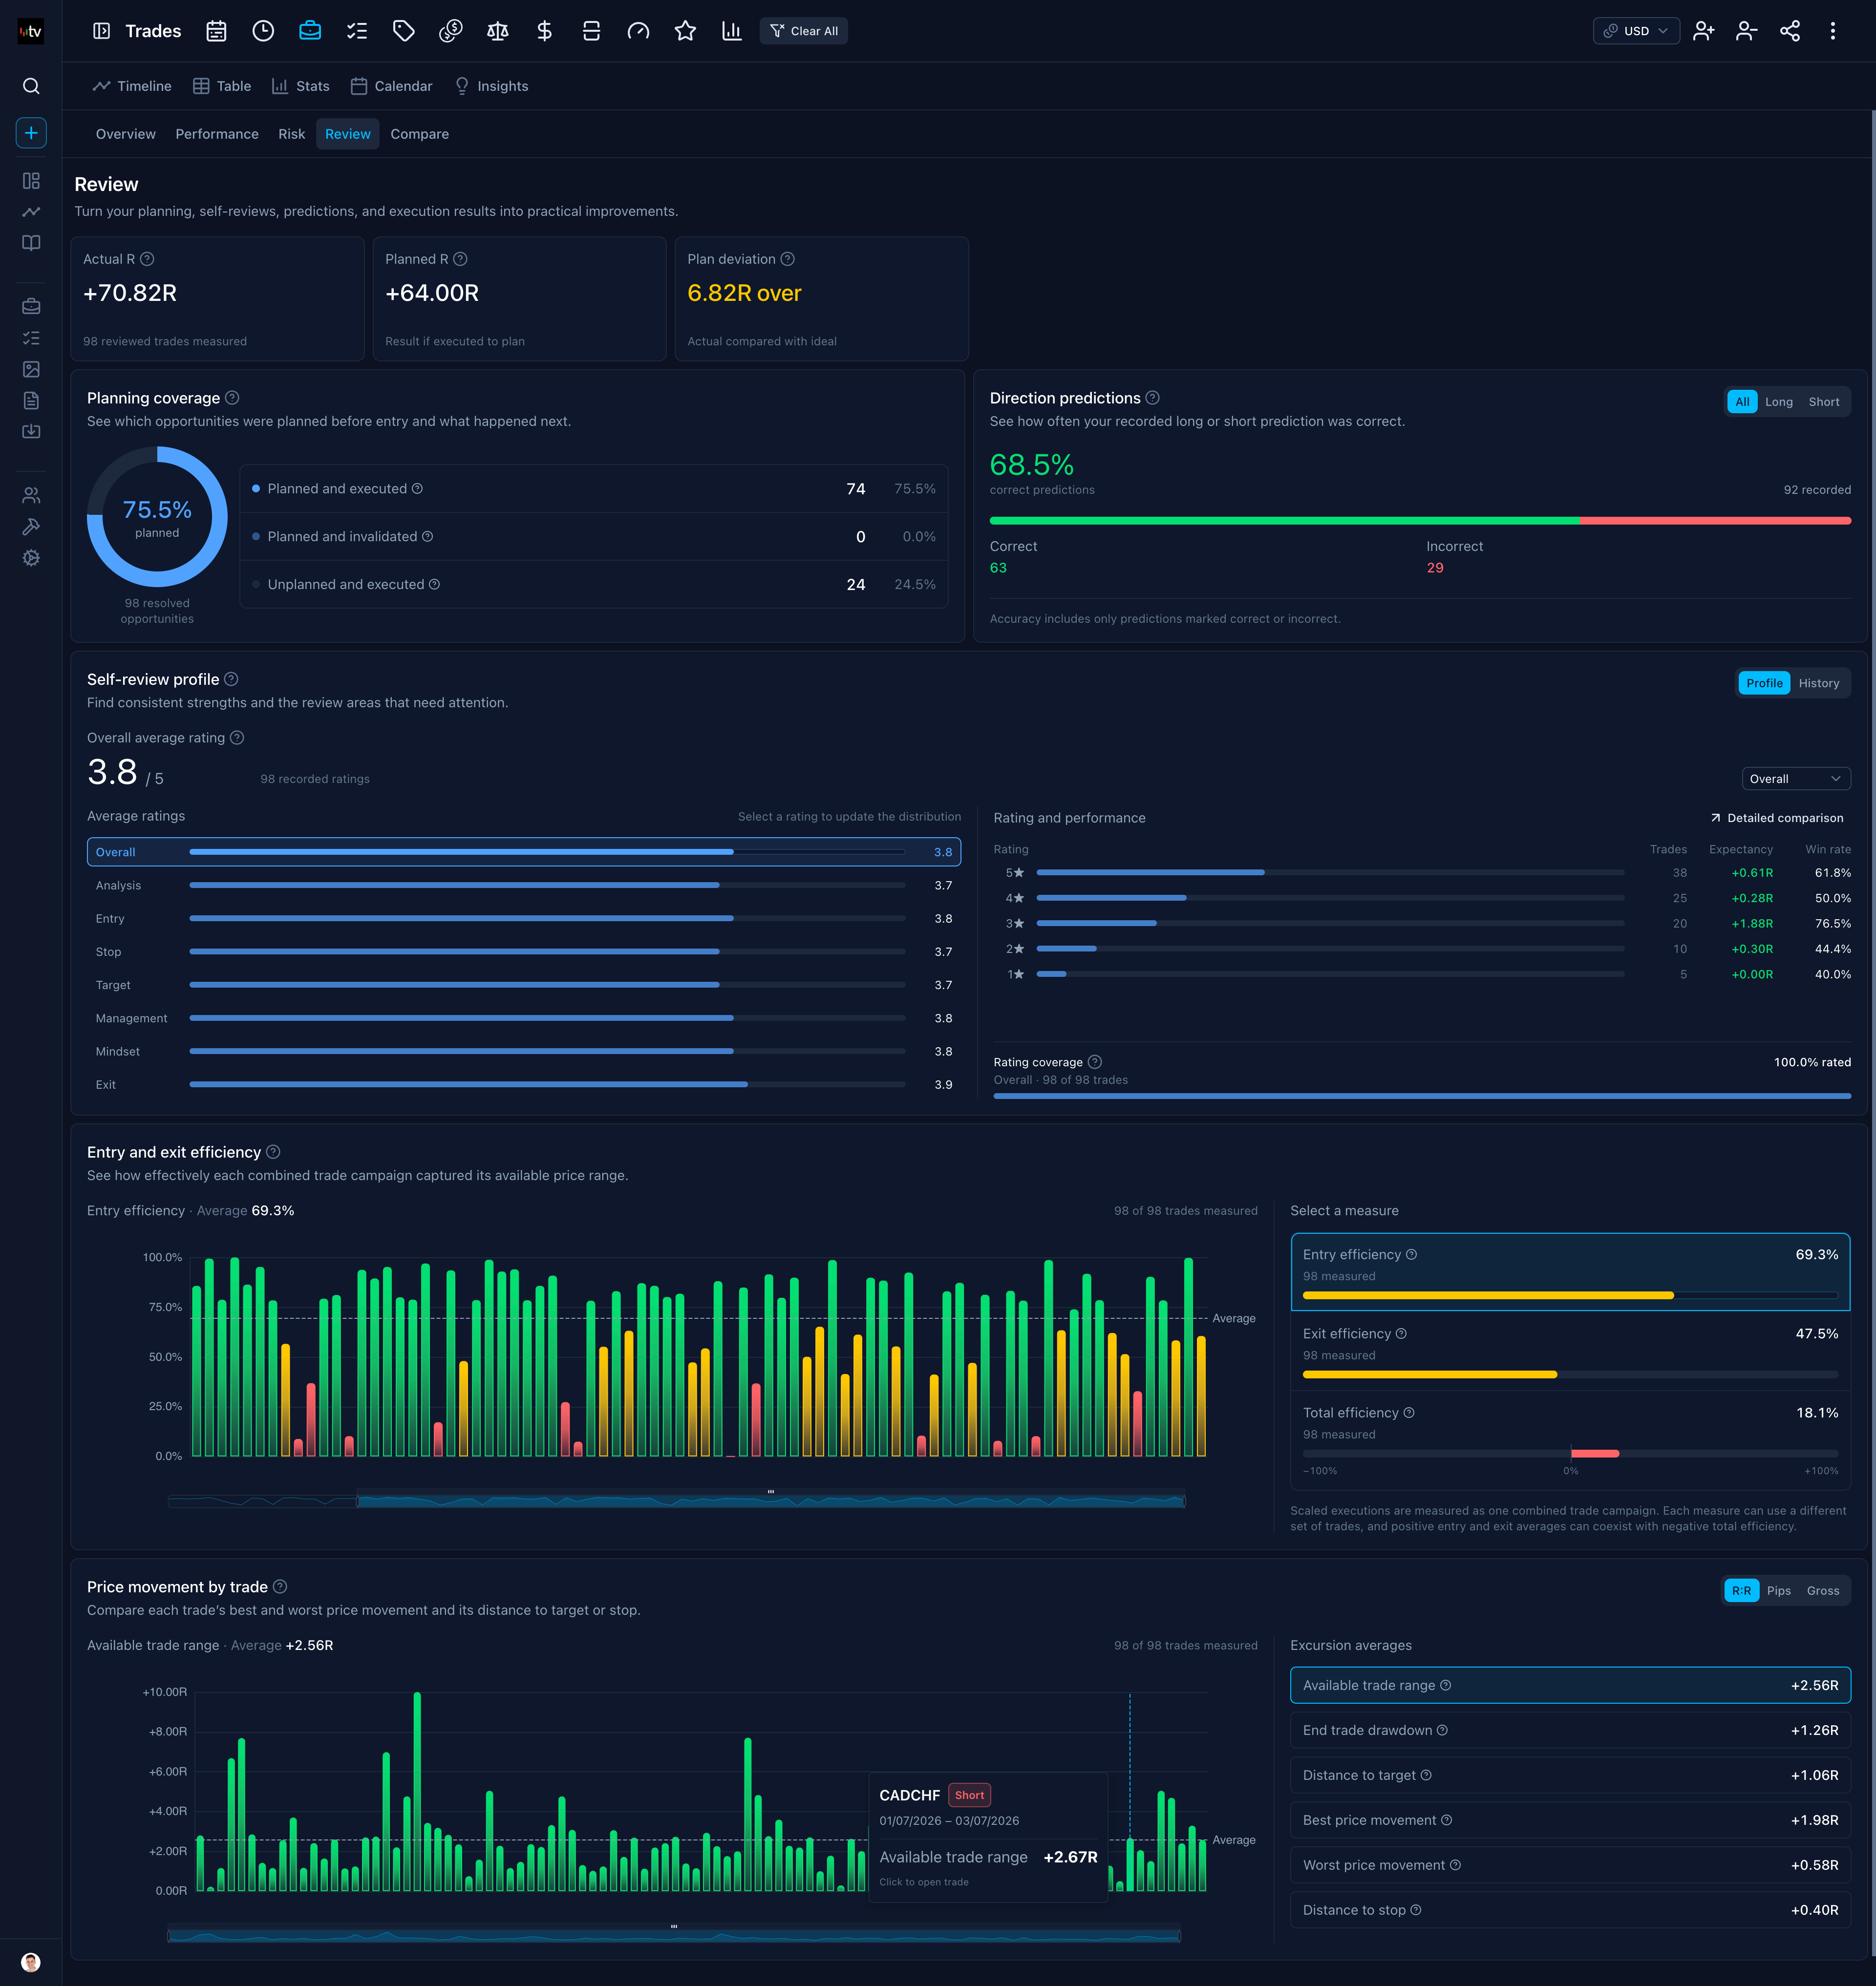1876x1986 pixels.
Task: Open the clock time filter icon
Action: click(263, 31)
